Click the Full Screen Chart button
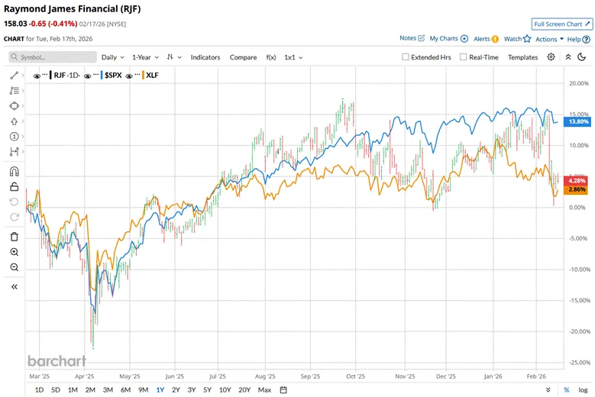The height and width of the screenshot is (397, 595). 561,24
